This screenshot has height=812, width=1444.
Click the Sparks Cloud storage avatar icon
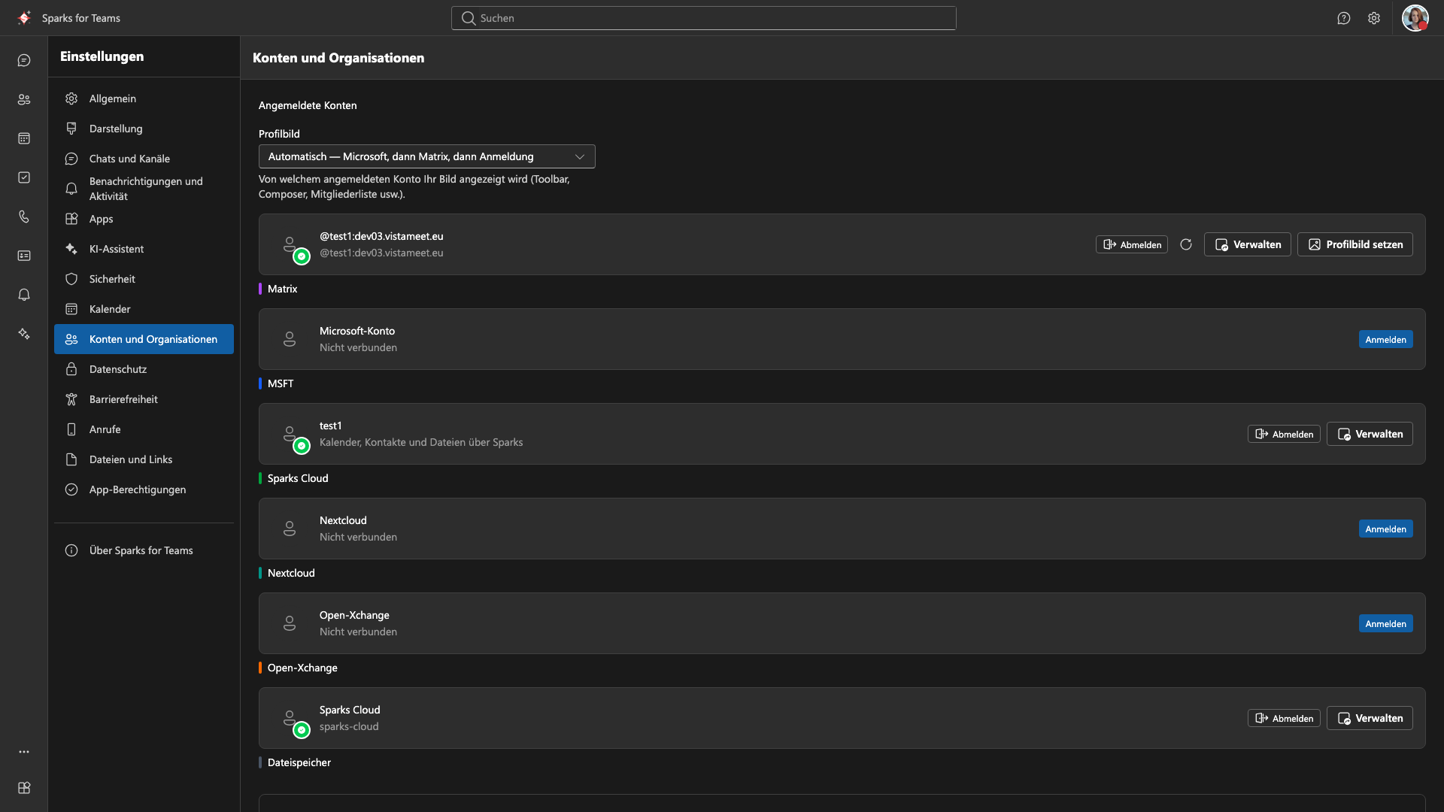pos(290,718)
